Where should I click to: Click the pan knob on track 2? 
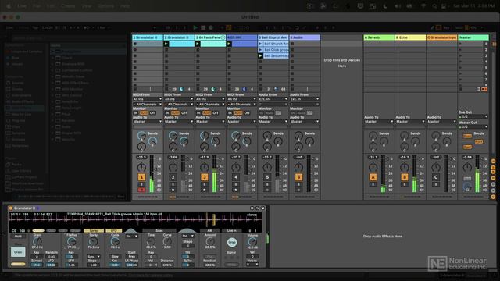[173, 167]
